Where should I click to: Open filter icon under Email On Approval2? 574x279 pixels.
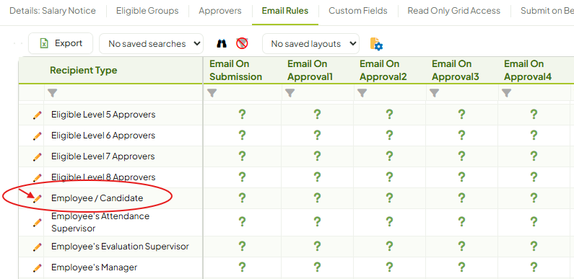coord(362,93)
